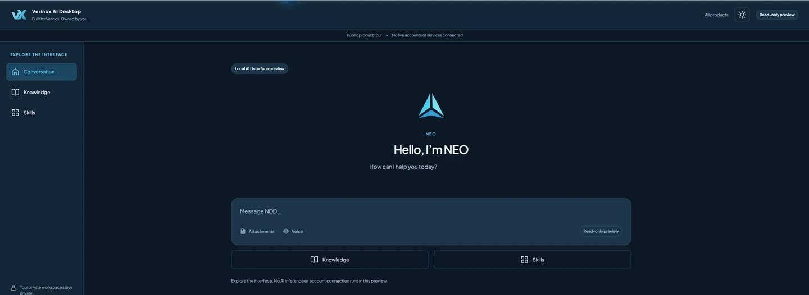Click 'Explore the interface. No AI inference' footer note

(x=309, y=281)
